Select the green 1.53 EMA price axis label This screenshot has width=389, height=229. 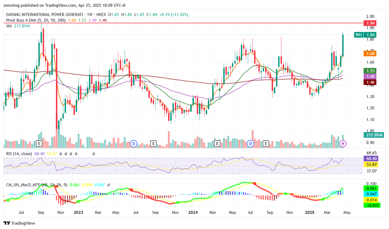pyautogui.click(x=370, y=71)
